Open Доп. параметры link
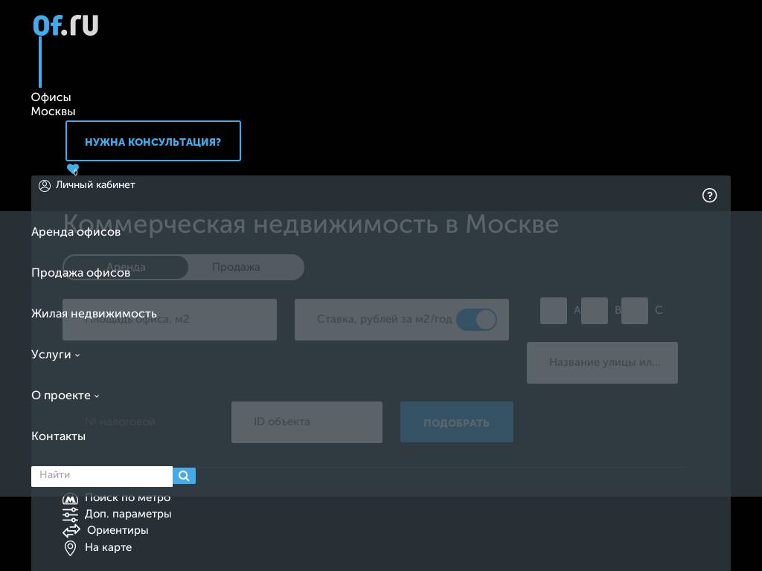Image resolution: width=762 pixels, height=571 pixels. pos(128,514)
